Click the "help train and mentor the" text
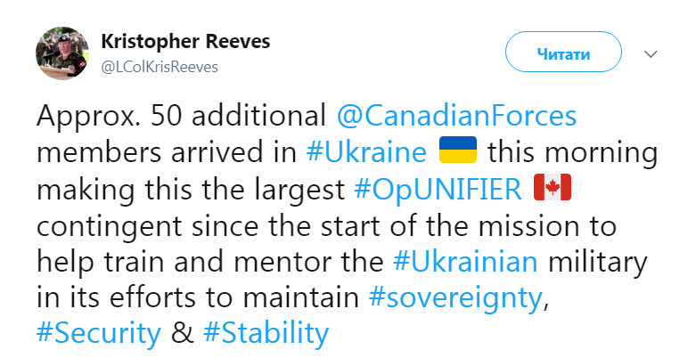The height and width of the screenshot is (358, 696). point(210,262)
